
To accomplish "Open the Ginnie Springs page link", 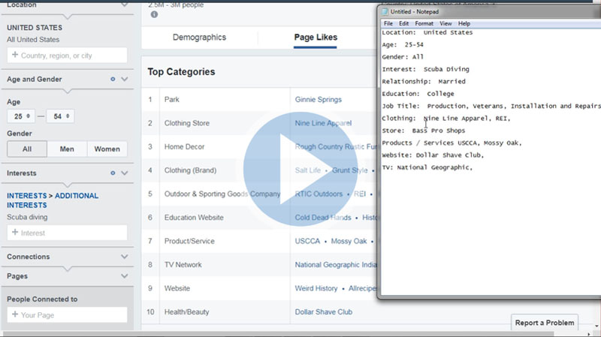I will [x=318, y=99].
